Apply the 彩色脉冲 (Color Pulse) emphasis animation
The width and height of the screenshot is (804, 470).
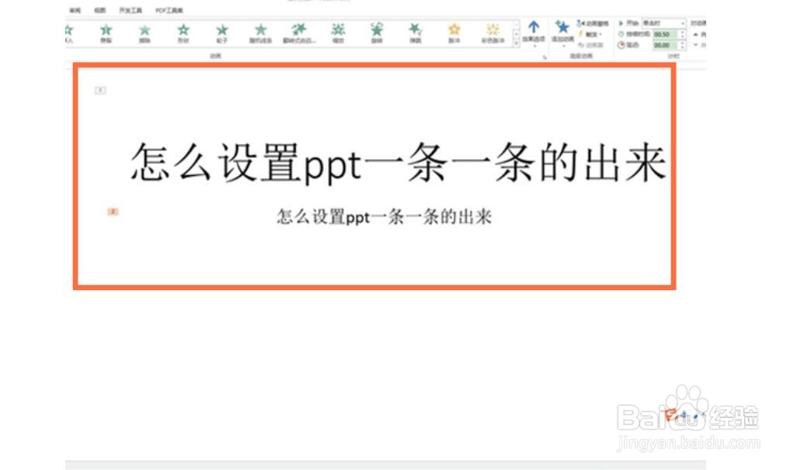[492, 33]
